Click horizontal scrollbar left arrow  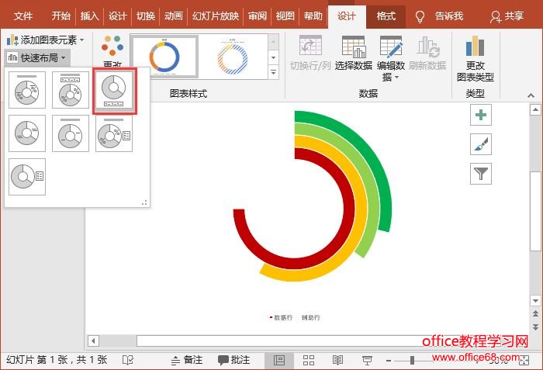point(93,341)
